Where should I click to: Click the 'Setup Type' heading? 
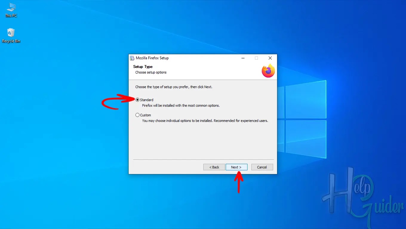pos(143,67)
